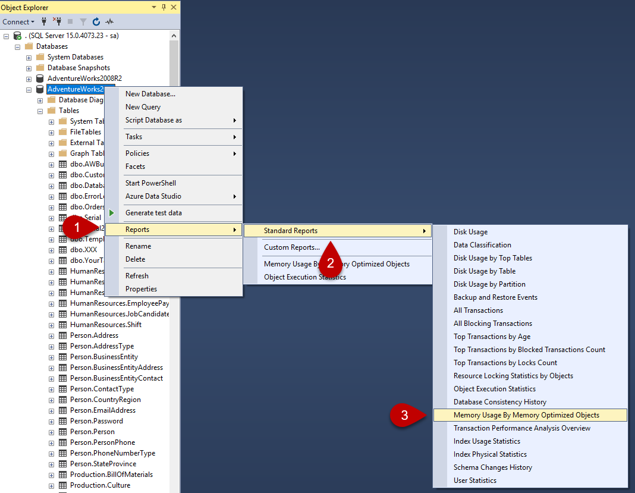Select New Query from the context menu
Viewport: 635px width, 493px height.
coord(143,107)
